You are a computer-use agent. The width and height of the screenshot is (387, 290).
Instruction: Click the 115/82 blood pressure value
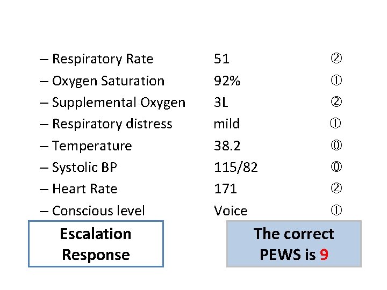coord(235,168)
